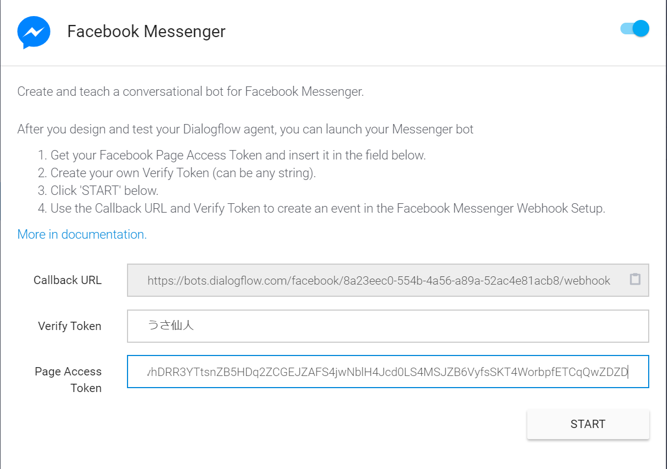Click step 4 about Messenger Webhook Setup
This screenshot has height=469, width=667.
coord(328,208)
